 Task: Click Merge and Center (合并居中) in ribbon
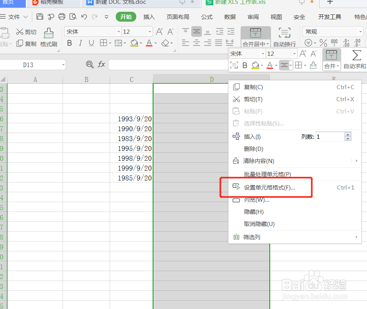[x=255, y=37]
